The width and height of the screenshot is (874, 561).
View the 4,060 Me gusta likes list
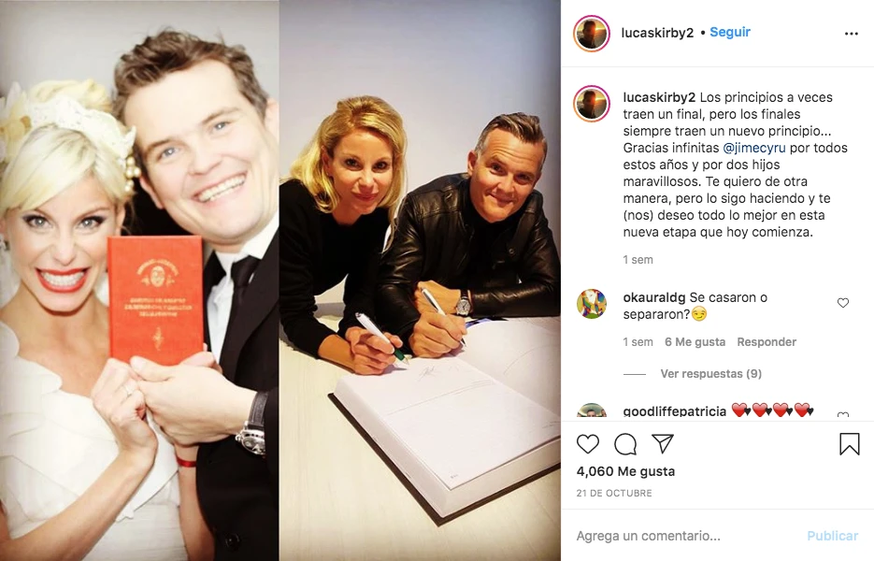click(625, 471)
